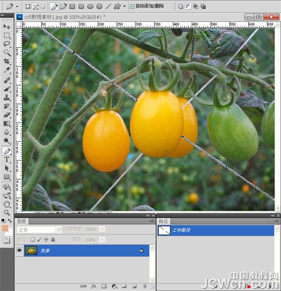Viewport: 281px width, 291px height.
Task: Collapse the Paths panel group
Action: tap(273, 216)
